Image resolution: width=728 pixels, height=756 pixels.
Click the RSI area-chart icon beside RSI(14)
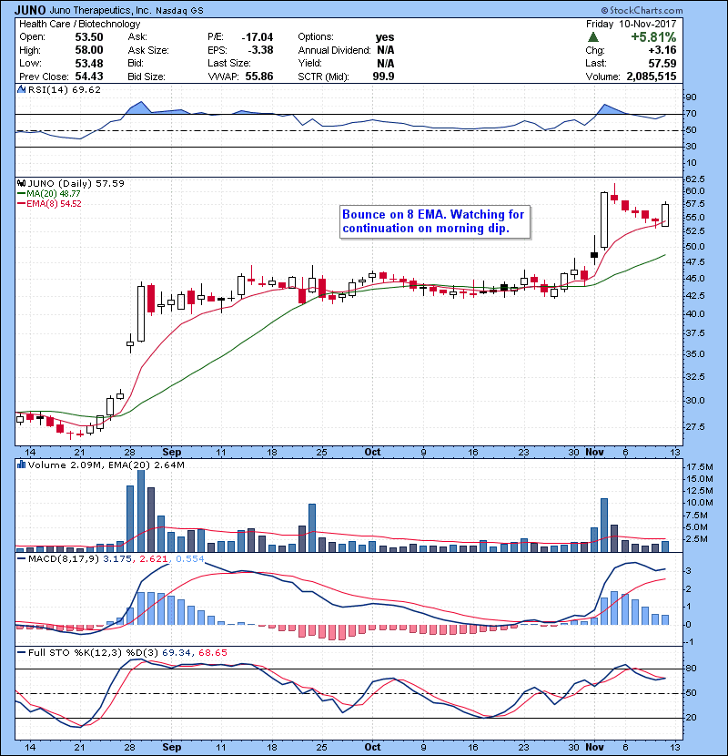pos(22,89)
